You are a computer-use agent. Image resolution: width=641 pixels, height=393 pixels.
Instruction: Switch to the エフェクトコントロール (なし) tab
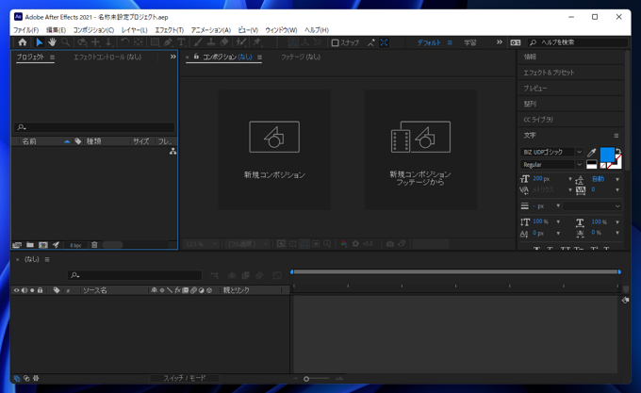[107, 57]
